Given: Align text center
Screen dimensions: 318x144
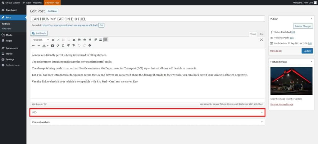Looking at the screenshot, I should coord(84,40).
